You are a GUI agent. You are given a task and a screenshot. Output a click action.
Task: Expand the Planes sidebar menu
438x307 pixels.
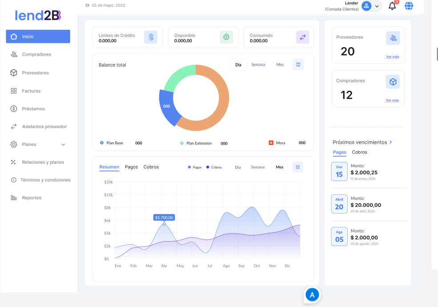coord(63,145)
